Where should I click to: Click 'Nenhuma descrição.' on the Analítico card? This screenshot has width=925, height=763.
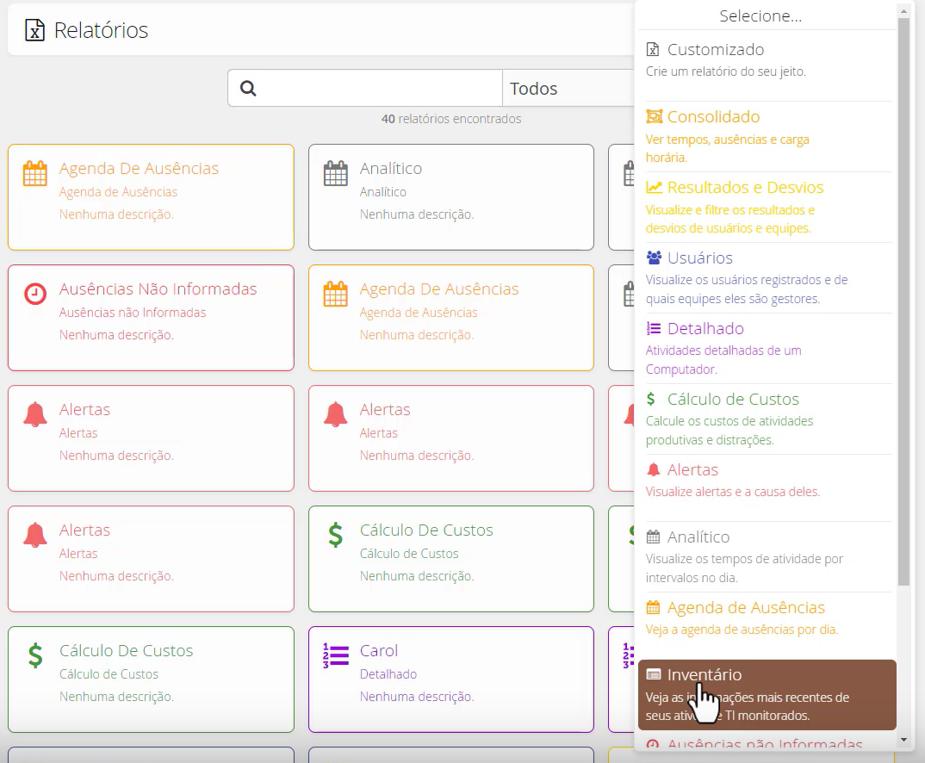point(417,214)
